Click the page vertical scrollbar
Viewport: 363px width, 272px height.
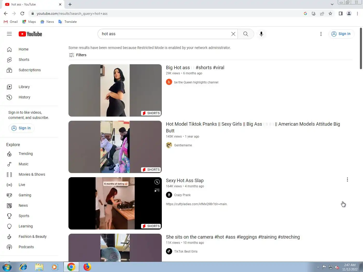[x=361, y=49]
